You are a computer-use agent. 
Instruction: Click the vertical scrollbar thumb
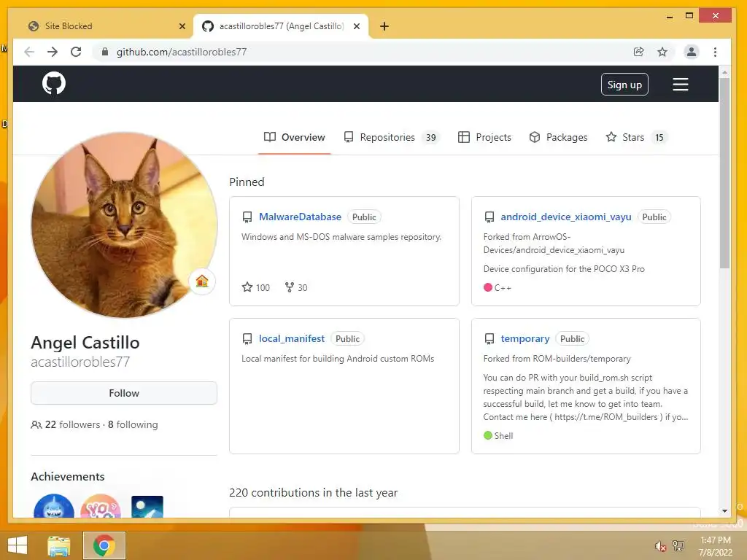coord(724,174)
